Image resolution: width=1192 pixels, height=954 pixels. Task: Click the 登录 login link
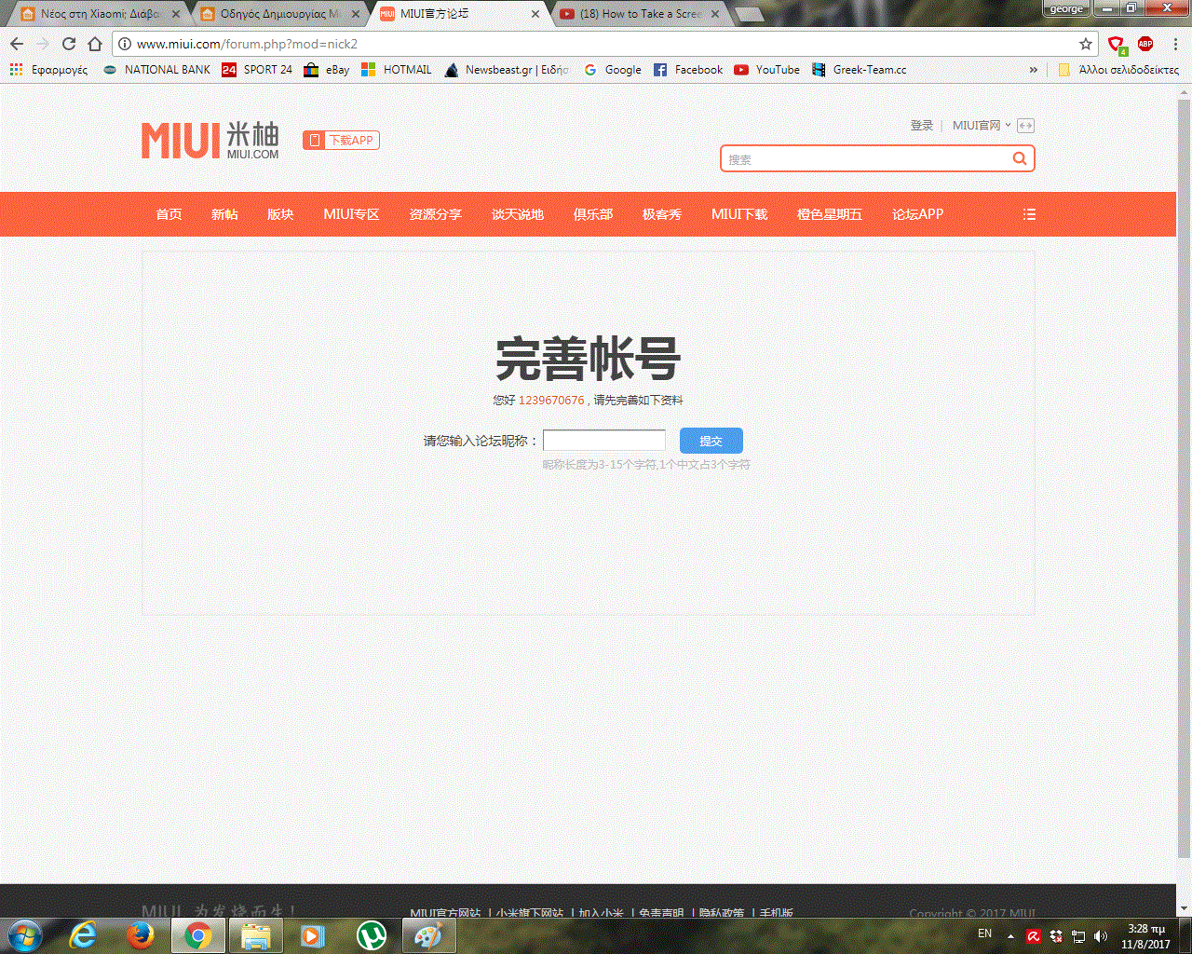pos(922,126)
